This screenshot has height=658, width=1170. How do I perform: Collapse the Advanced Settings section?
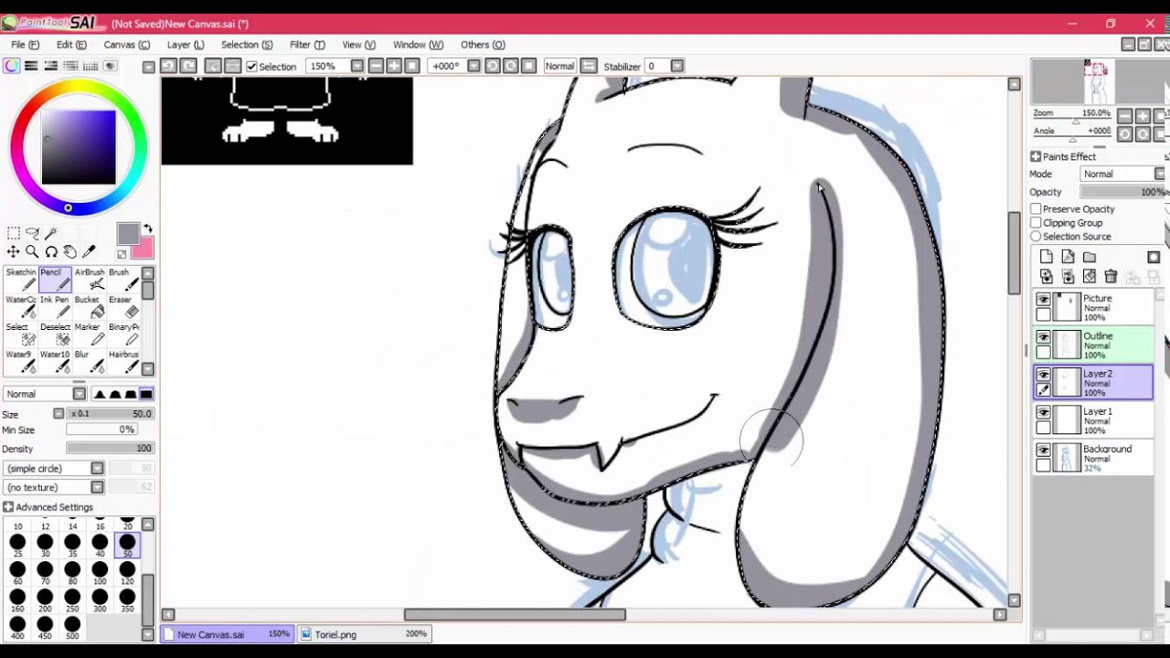pos(8,507)
